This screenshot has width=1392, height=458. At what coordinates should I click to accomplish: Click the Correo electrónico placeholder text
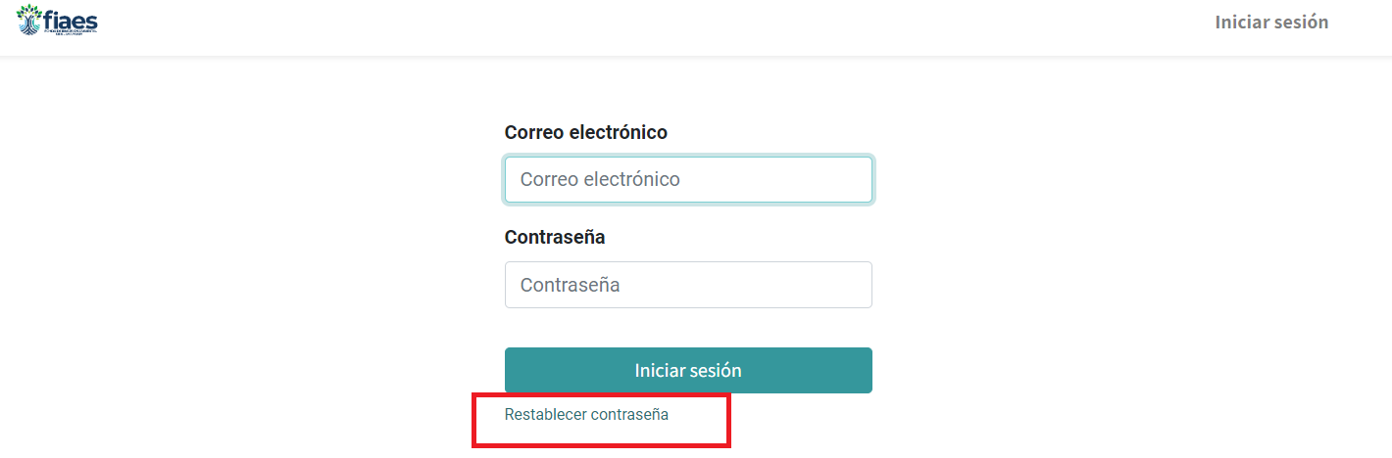click(600, 180)
